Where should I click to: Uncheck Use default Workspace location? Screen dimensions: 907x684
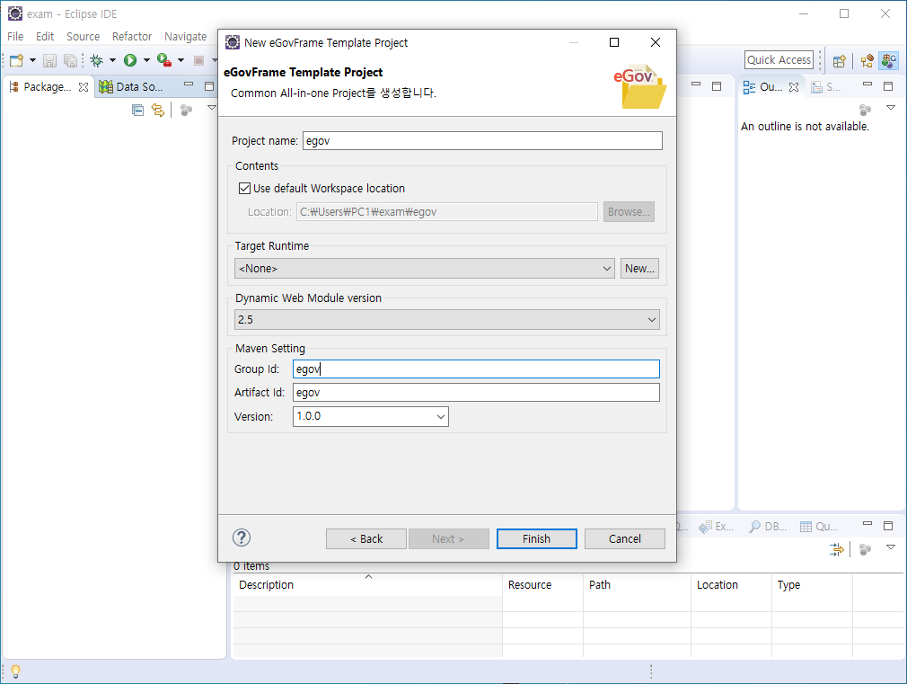pyautogui.click(x=244, y=188)
